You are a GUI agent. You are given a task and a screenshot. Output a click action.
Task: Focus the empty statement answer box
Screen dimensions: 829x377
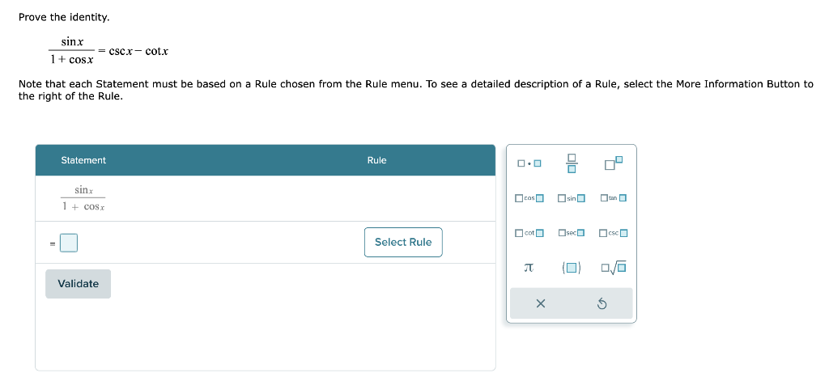pos(69,243)
